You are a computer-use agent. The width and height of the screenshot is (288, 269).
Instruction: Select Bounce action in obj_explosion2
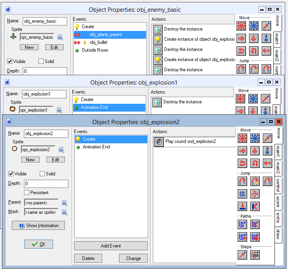[x=255, y=206]
